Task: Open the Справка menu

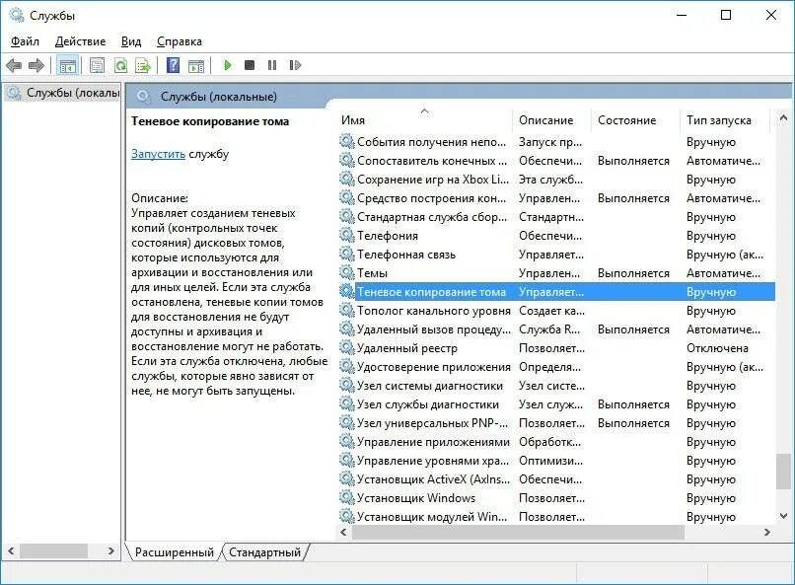Action: click(179, 41)
